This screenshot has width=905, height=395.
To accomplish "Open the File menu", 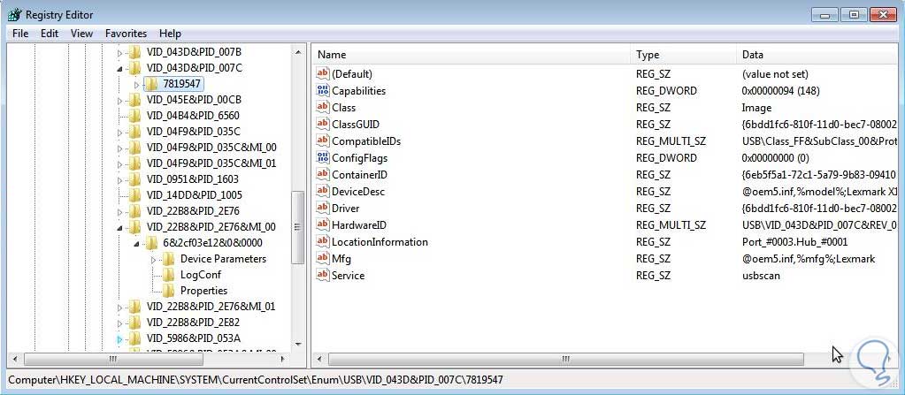I will pos(20,34).
